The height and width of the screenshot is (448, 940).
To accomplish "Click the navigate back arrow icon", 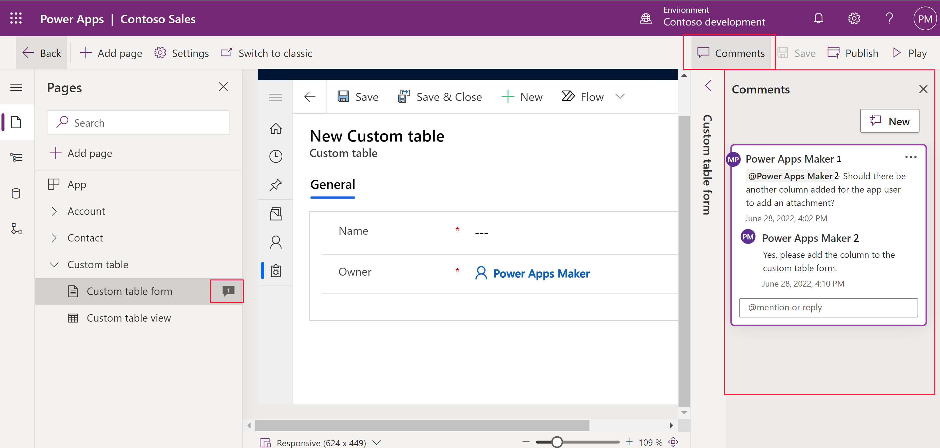I will [309, 96].
